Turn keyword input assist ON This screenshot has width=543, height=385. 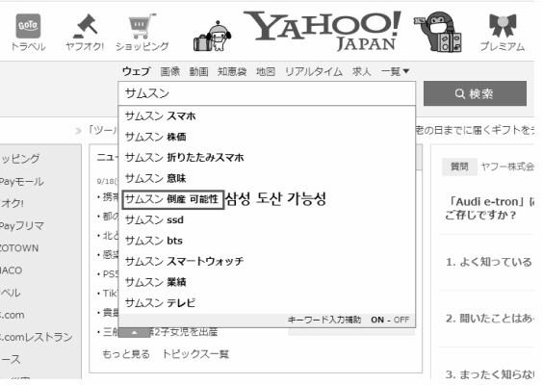(377, 320)
